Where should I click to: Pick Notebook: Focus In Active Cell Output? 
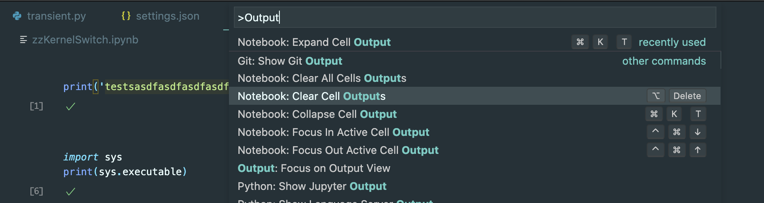(333, 132)
